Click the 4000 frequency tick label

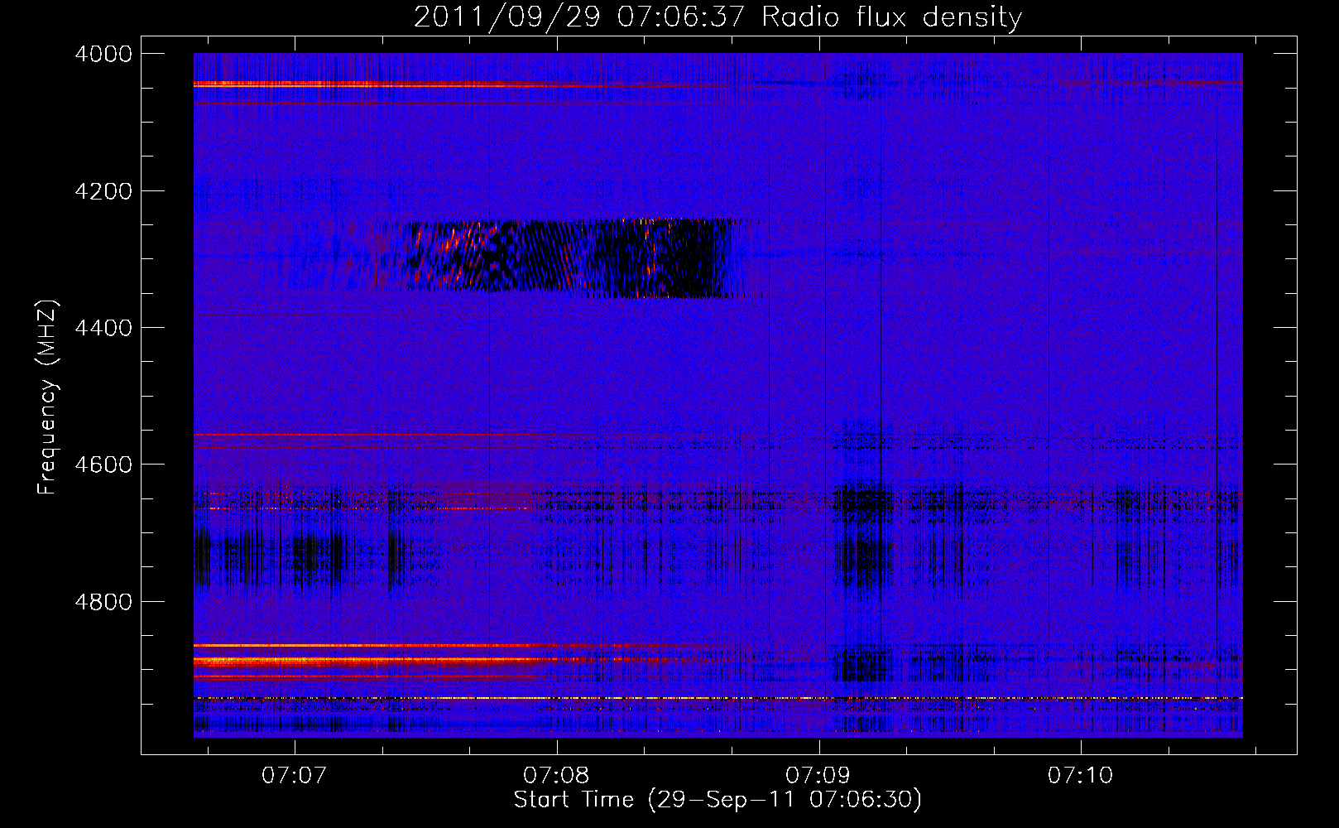click(103, 54)
